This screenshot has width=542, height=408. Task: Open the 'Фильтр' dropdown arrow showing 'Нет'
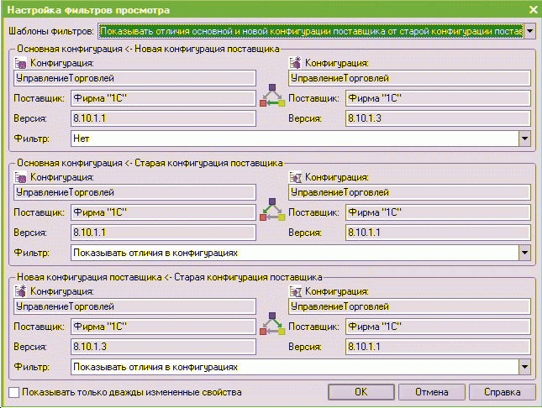(524, 139)
